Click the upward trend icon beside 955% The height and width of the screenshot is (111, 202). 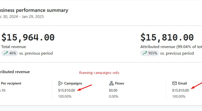[145, 53]
